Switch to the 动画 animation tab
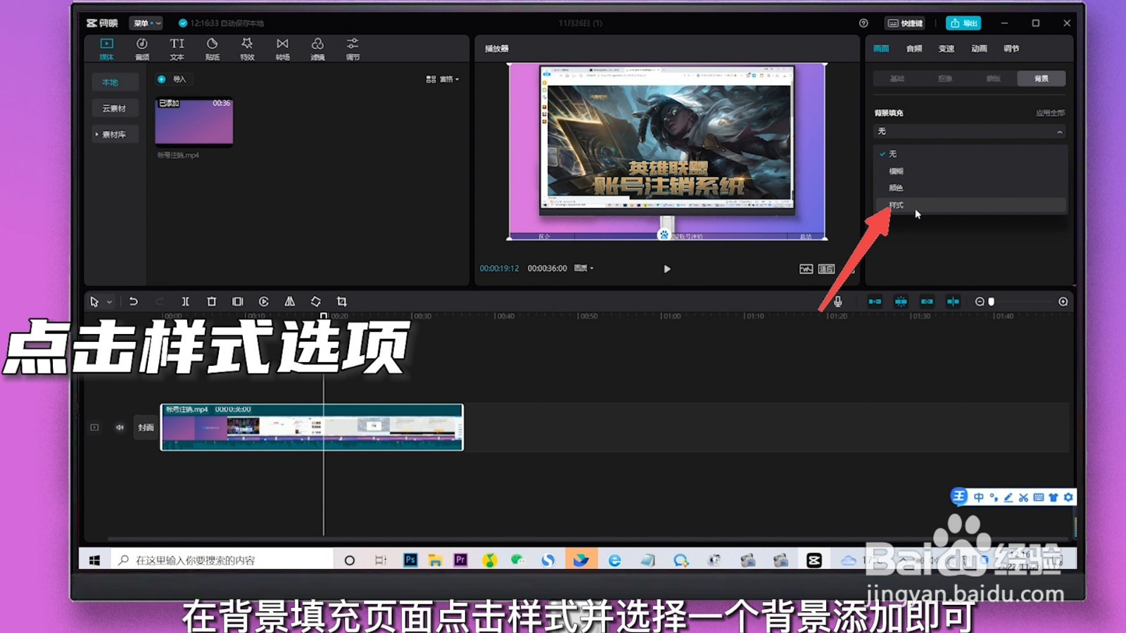 pyautogui.click(x=979, y=49)
